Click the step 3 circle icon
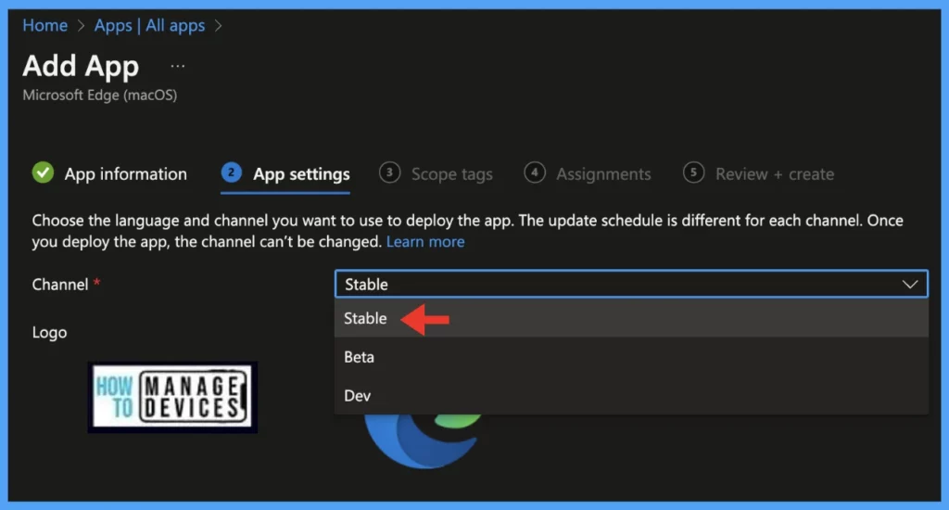Screen dimensions: 949x510 click(x=389, y=172)
